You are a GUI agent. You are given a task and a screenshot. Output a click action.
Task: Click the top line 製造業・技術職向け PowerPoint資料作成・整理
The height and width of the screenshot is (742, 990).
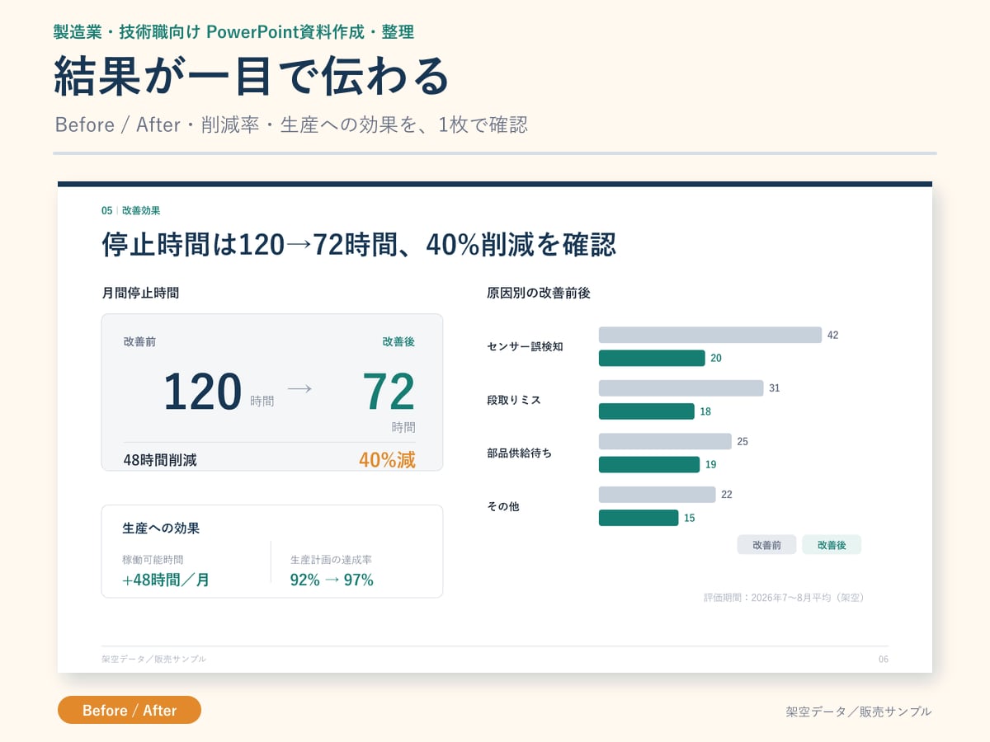click(x=233, y=32)
